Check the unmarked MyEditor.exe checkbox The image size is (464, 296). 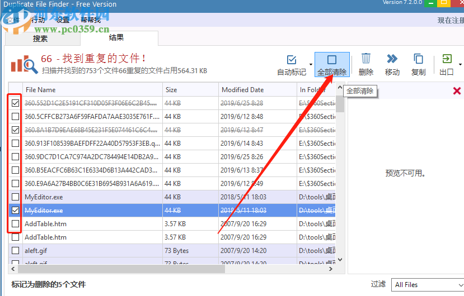click(x=15, y=197)
